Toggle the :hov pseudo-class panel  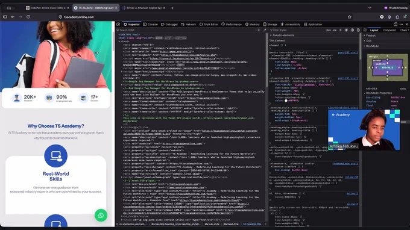pos(328,30)
